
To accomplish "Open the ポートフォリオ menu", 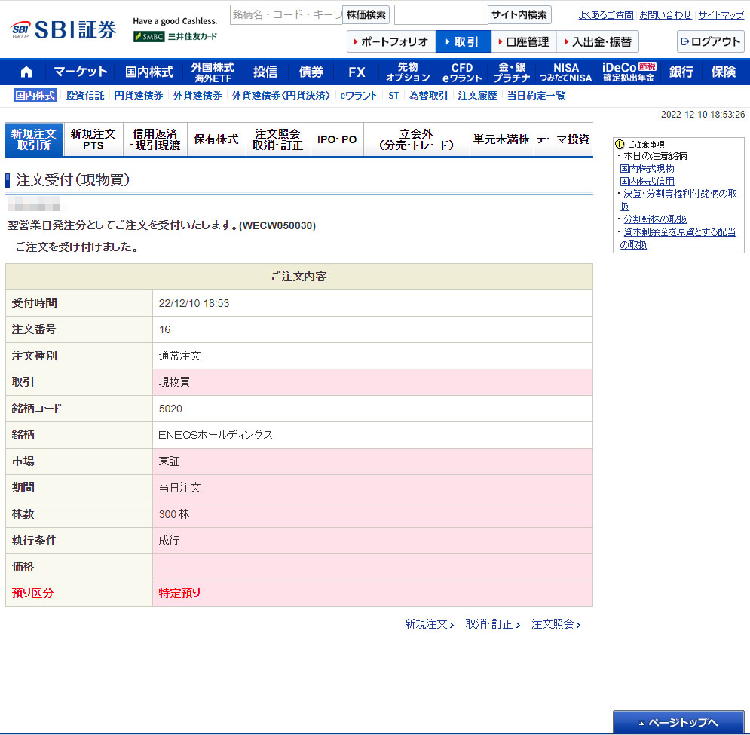I will click(x=390, y=42).
